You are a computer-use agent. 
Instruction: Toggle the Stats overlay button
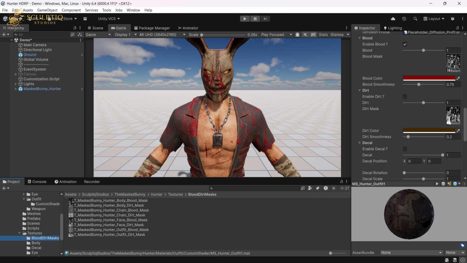point(323,35)
